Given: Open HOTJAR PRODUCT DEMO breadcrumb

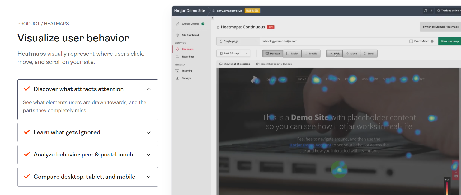Looking at the screenshot, I should click(227, 11).
